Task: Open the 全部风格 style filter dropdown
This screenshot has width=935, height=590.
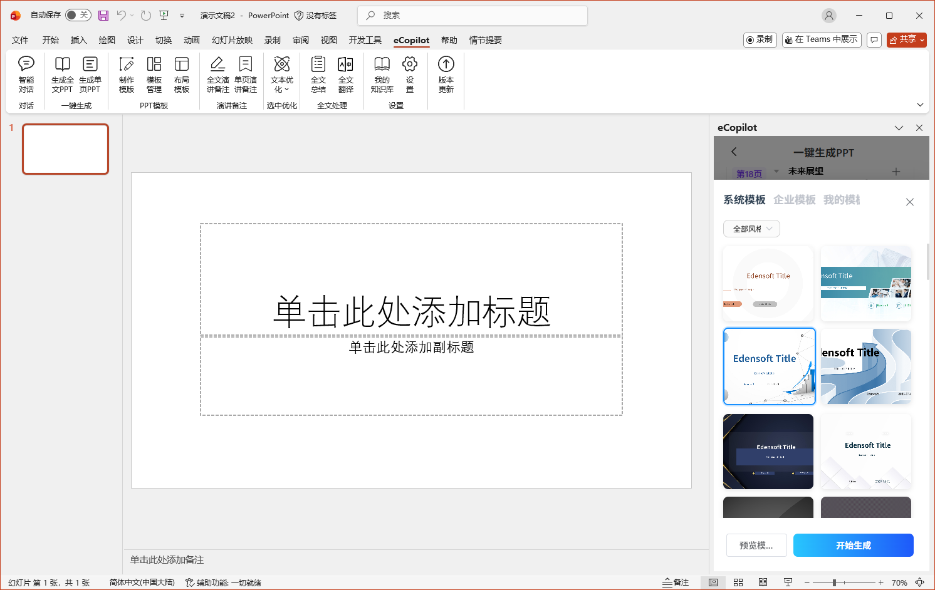Action: pyautogui.click(x=751, y=228)
